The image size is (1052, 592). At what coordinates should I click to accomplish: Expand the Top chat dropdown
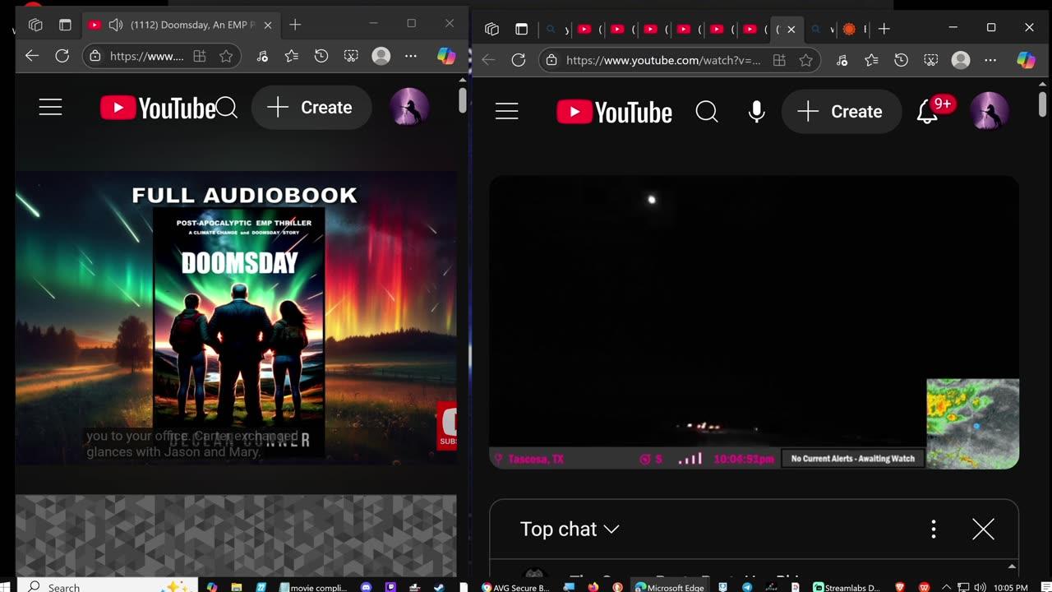tap(570, 529)
